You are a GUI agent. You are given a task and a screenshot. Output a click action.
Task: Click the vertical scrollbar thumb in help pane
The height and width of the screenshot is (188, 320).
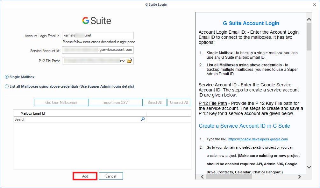309,37
